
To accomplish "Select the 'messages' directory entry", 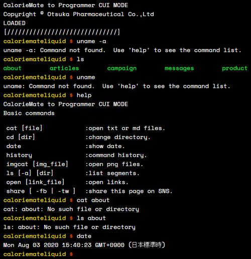I will pos(179,68).
